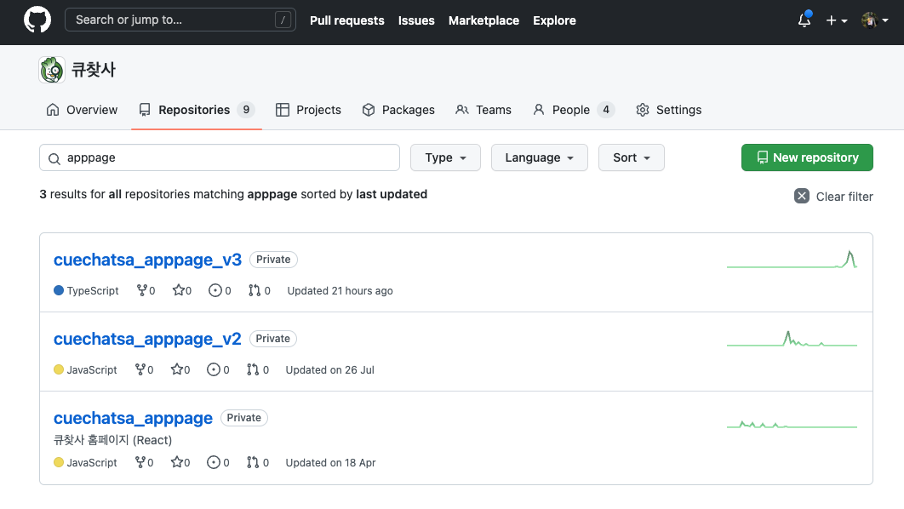Open pull requests count on cuechatsa_apppage
This screenshot has height=509, width=904.
258,462
